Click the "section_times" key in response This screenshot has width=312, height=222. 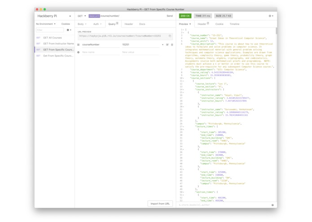[x=204, y=192]
